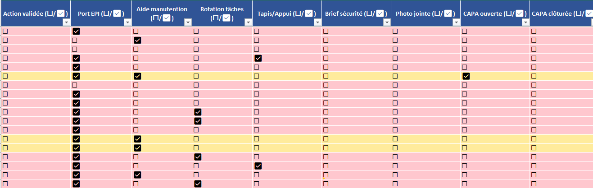Expand the Tapis/Appui filter dropdown
Screen dimensions: 593x188
click(x=317, y=22)
